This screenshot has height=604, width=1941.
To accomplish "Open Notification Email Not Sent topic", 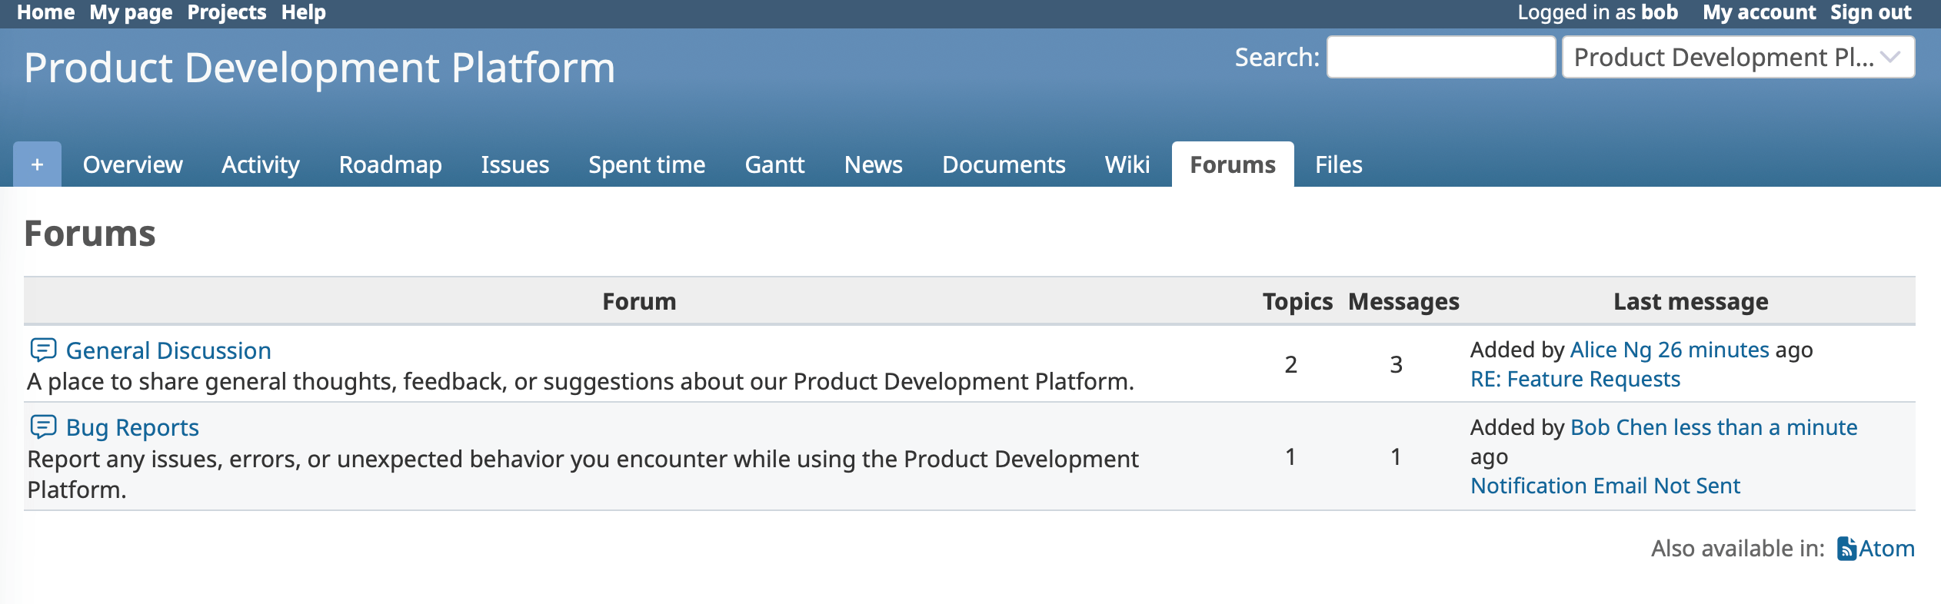I will coord(1605,486).
